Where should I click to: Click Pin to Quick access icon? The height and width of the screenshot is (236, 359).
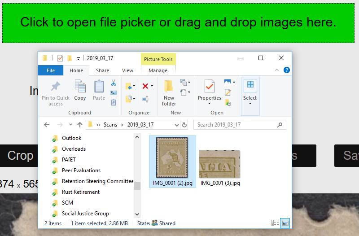pos(55,86)
